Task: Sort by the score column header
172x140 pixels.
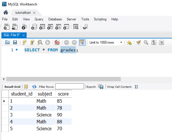Action: tap(64, 94)
